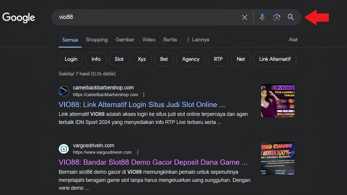Apply the Login filter chip
The image size is (347, 195).
click(x=71, y=59)
